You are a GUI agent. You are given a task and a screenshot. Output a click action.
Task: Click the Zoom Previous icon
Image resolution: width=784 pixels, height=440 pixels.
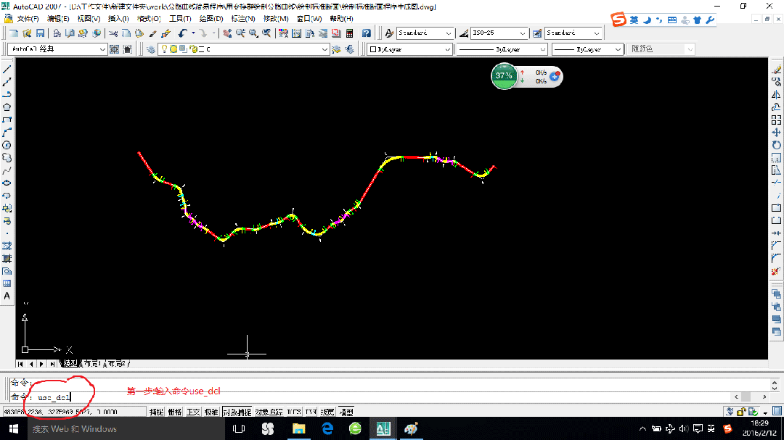tap(266, 33)
